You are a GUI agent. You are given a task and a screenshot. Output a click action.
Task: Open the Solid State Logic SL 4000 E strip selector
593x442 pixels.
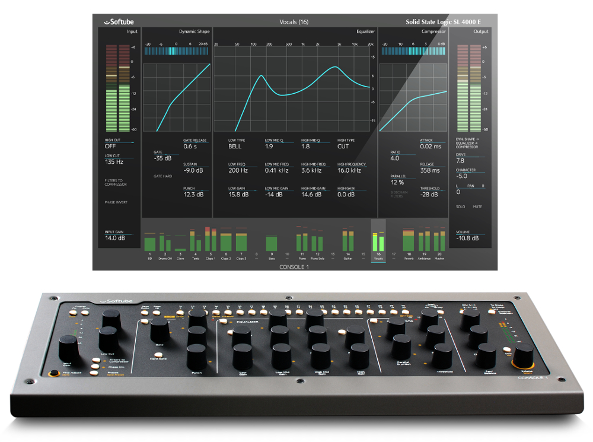pyautogui.click(x=443, y=22)
